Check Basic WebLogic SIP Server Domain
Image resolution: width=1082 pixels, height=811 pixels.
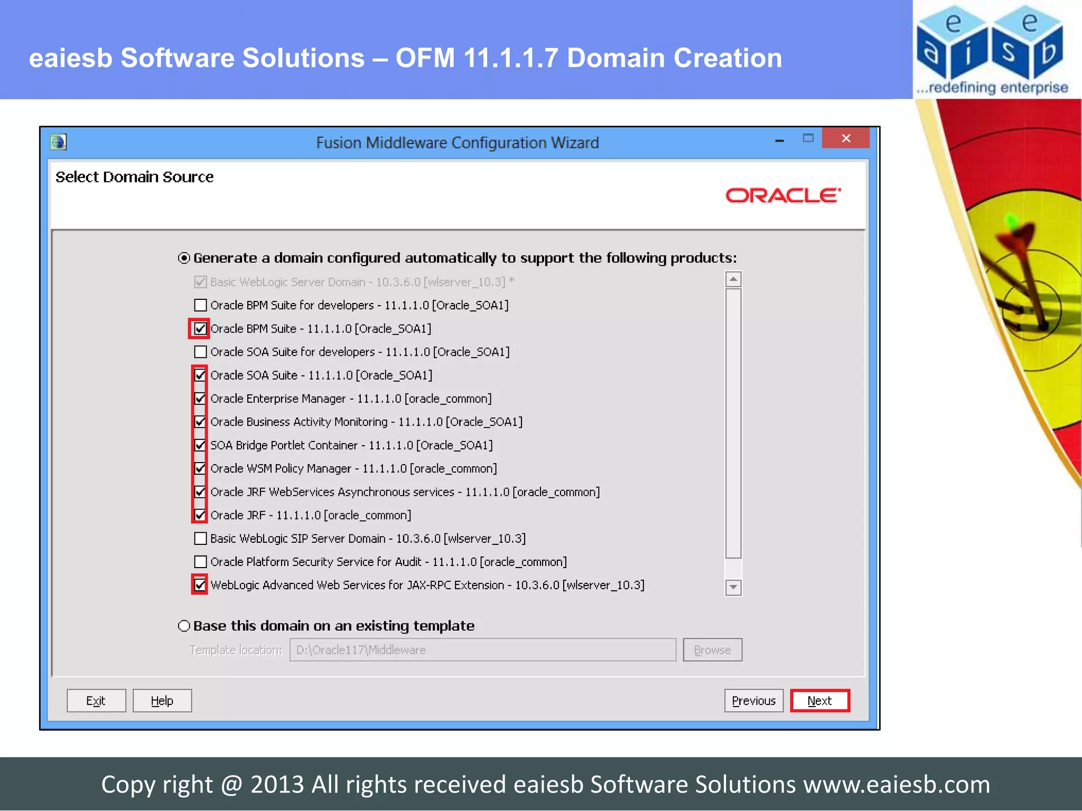pos(200,539)
